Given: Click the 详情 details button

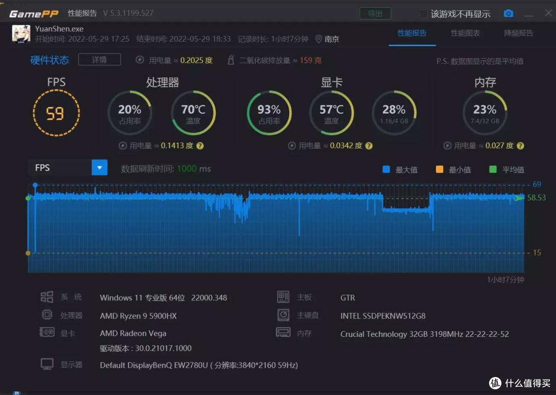Looking at the screenshot, I should click(99, 60).
